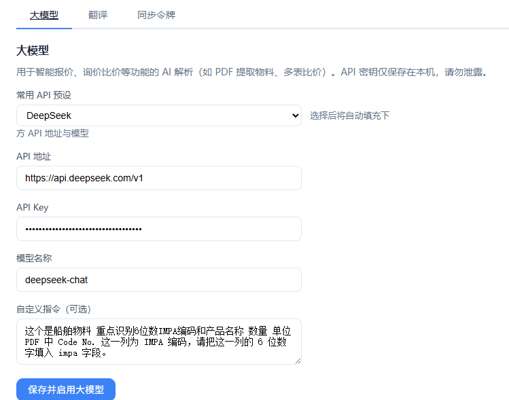Open the 同步令牌 tab
The width and height of the screenshot is (509, 400).
[156, 15]
